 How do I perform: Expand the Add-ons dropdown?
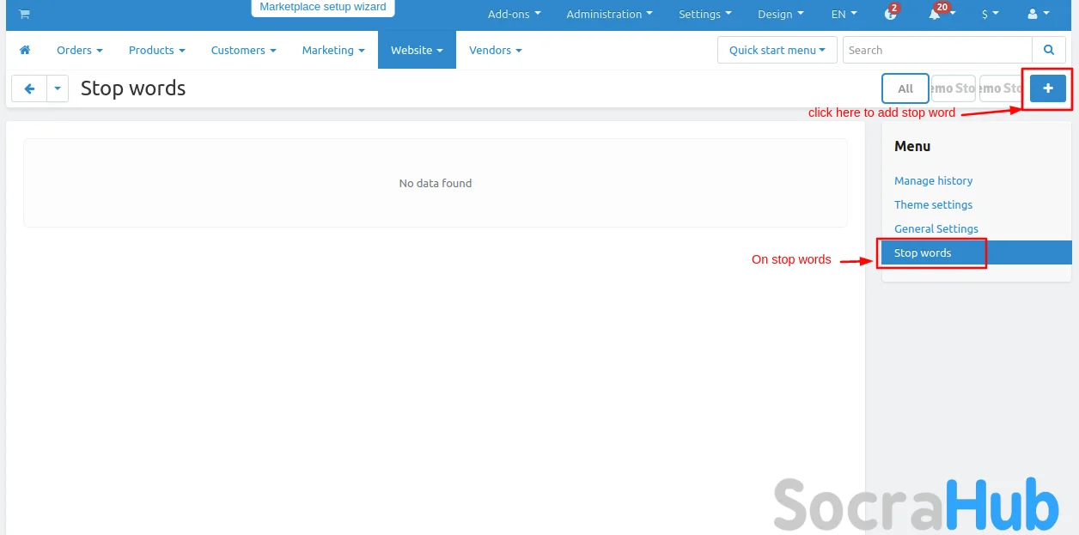(514, 15)
